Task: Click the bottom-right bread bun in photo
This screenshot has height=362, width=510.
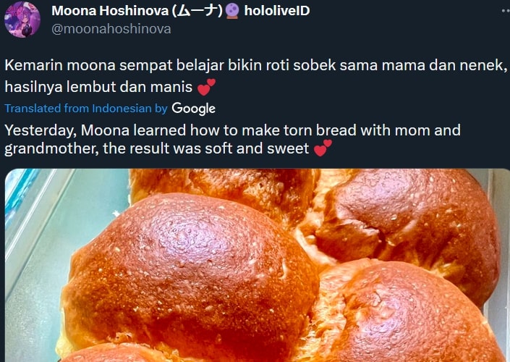Action: coord(407,313)
